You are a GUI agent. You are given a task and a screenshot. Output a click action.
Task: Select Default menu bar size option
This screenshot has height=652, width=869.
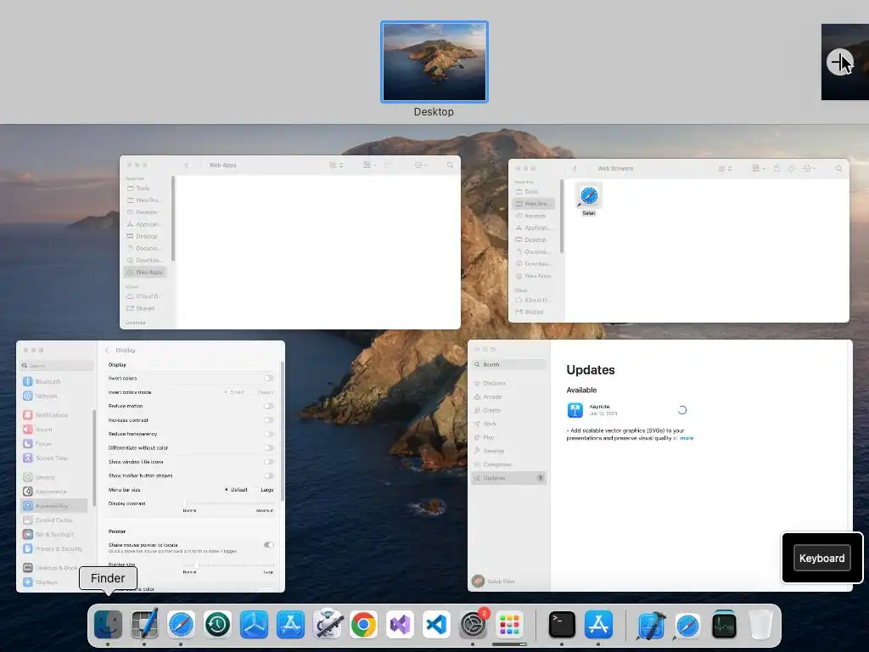tap(236, 490)
